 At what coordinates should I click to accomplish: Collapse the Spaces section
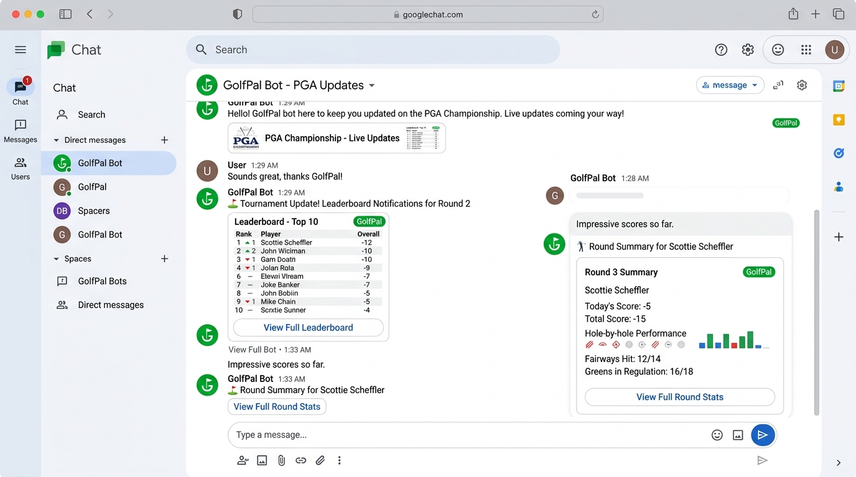pos(57,259)
